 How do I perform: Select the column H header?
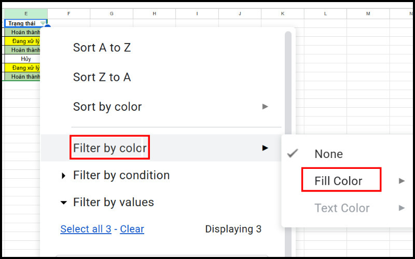pyautogui.click(x=154, y=13)
